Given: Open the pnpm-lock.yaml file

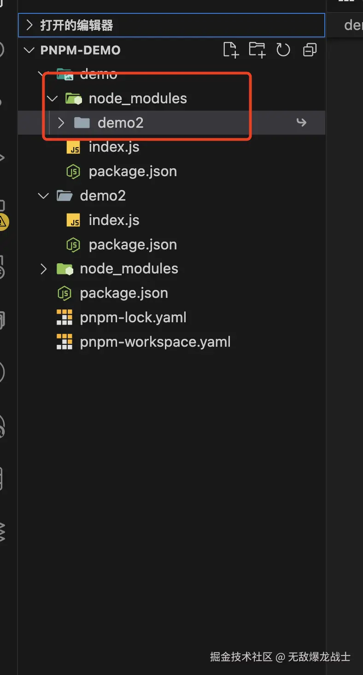Looking at the screenshot, I should click(x=133, y=318).
